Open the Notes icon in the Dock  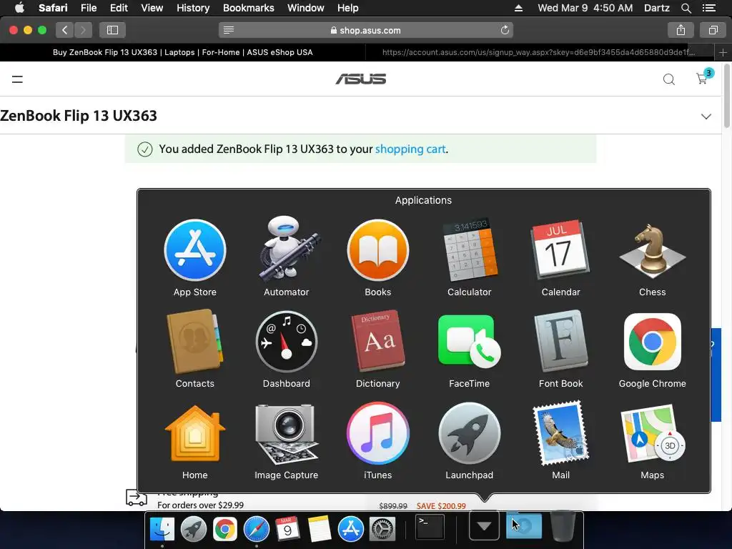click(320, 530)
